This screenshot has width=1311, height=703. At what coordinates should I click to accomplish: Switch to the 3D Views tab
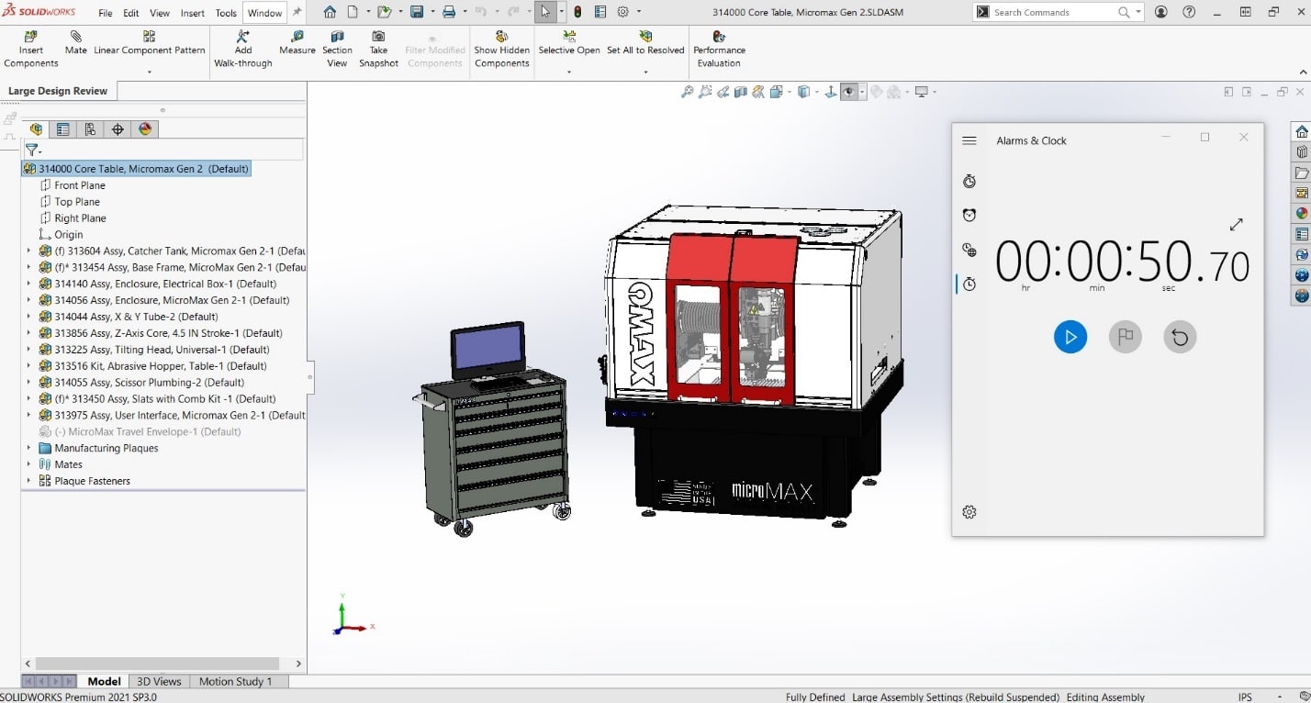click(159, 681)
